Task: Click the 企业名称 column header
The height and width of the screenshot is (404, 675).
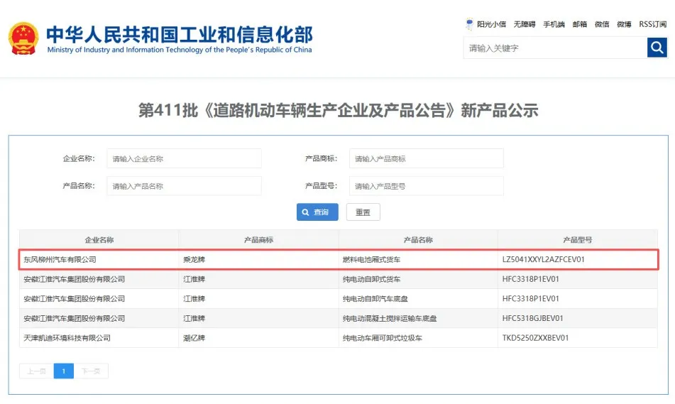Action: [99, 240]
